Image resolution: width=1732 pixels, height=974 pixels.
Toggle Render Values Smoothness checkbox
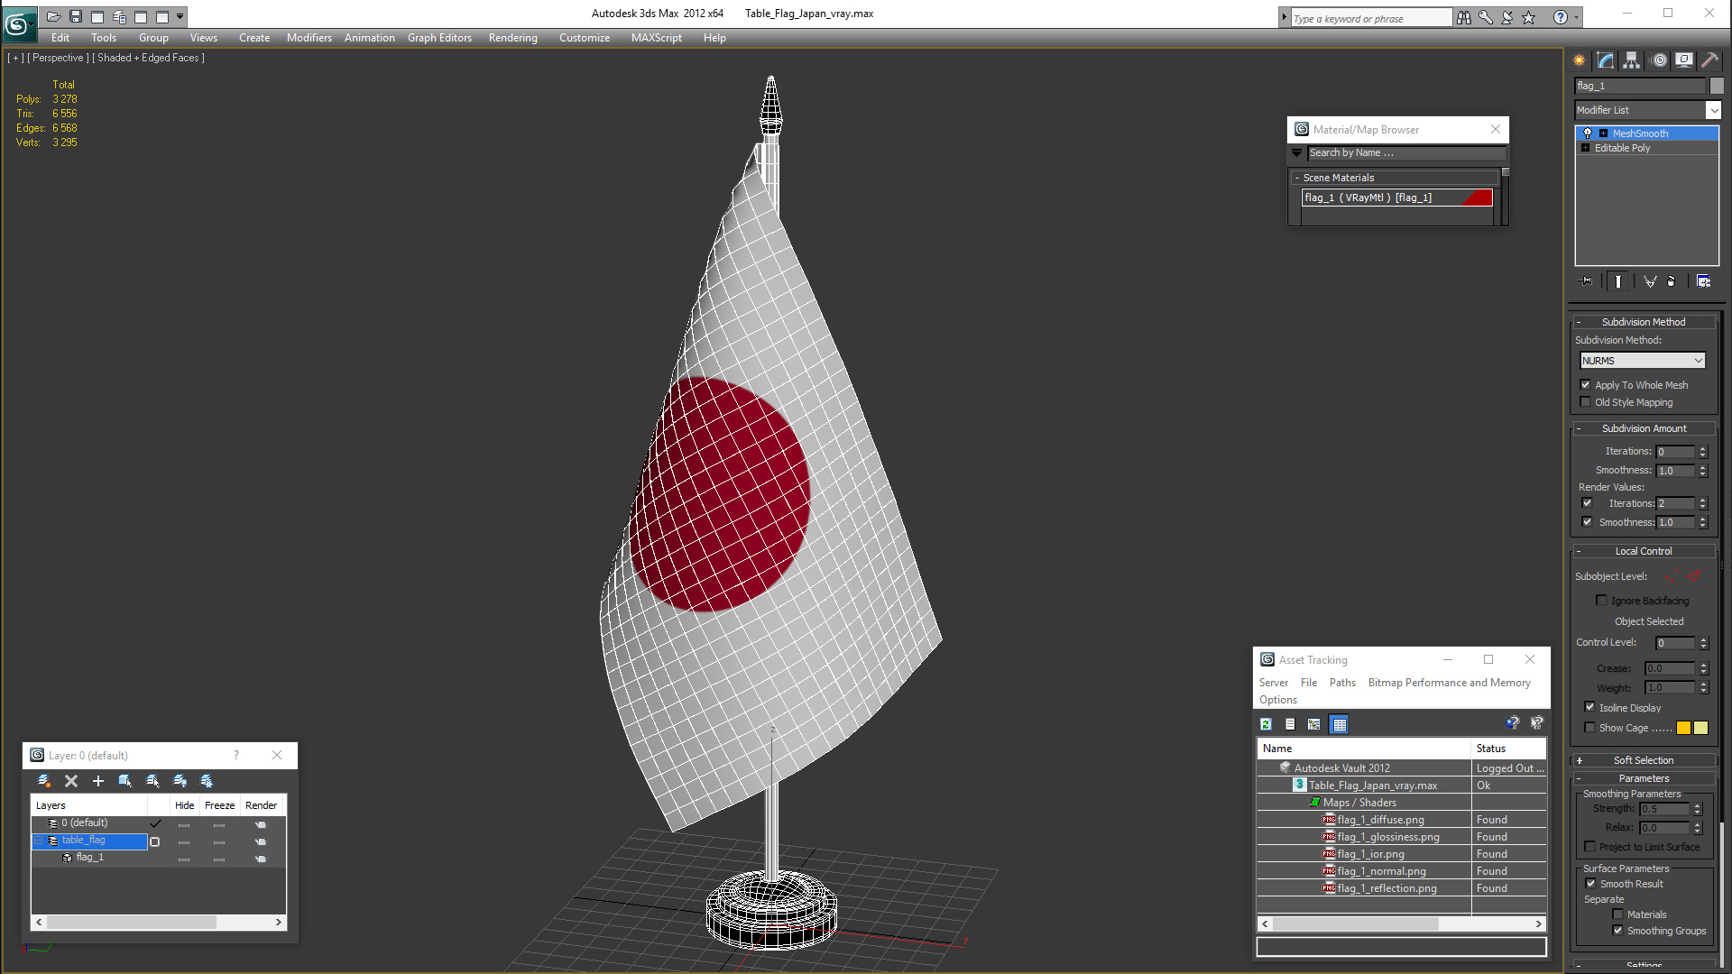pos(1588,522)
